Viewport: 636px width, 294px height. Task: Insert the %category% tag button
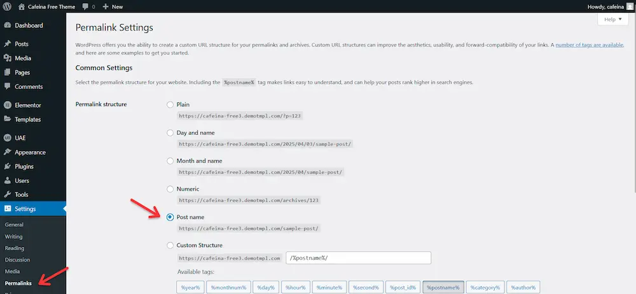pyautogui.click(x=485, y=288)
